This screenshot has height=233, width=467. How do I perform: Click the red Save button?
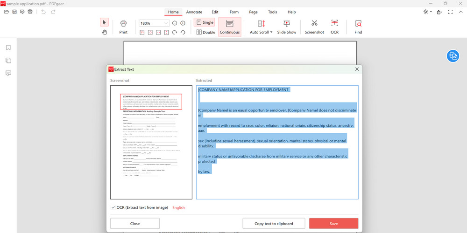click(x=333, y=224)
